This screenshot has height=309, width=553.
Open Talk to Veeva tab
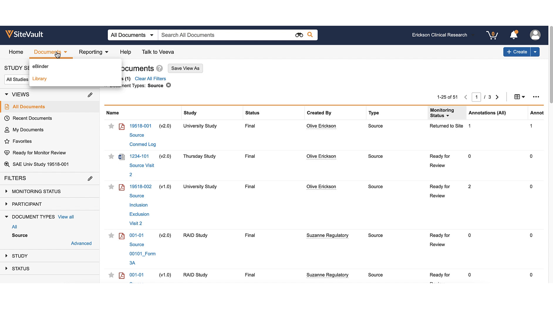(x=158, y=52)
